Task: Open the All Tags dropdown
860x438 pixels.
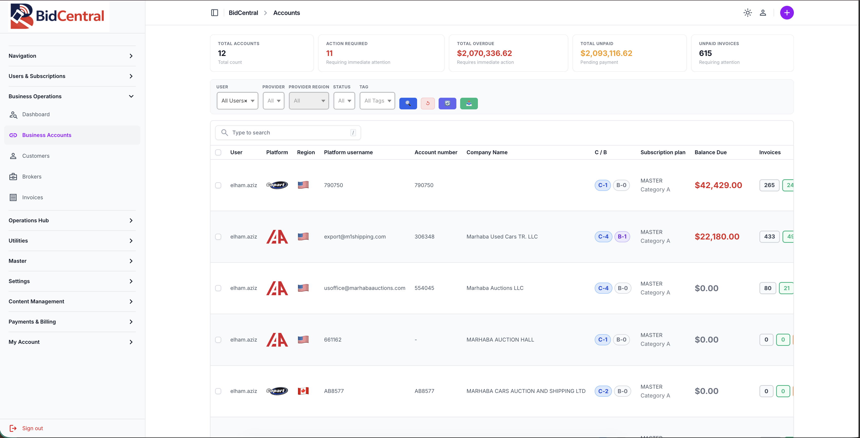Action: tap(377, 101)
